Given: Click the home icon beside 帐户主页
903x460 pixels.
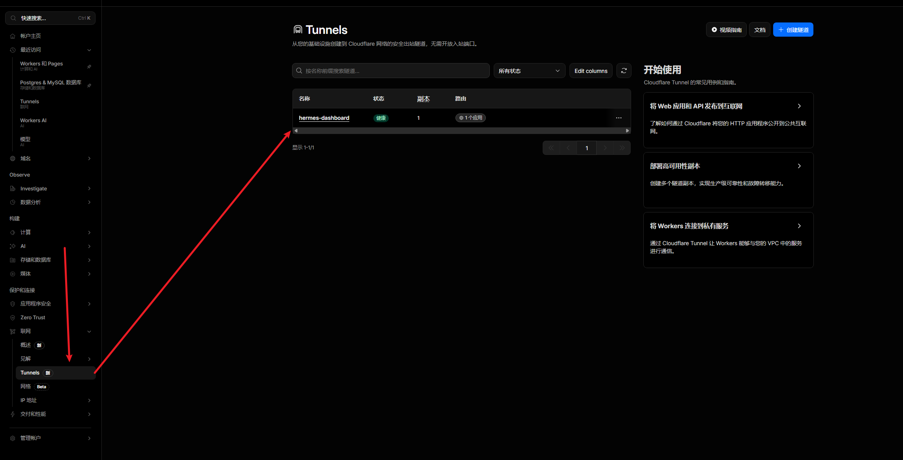Looking at the screenshot, I should (x=13, y=36).
